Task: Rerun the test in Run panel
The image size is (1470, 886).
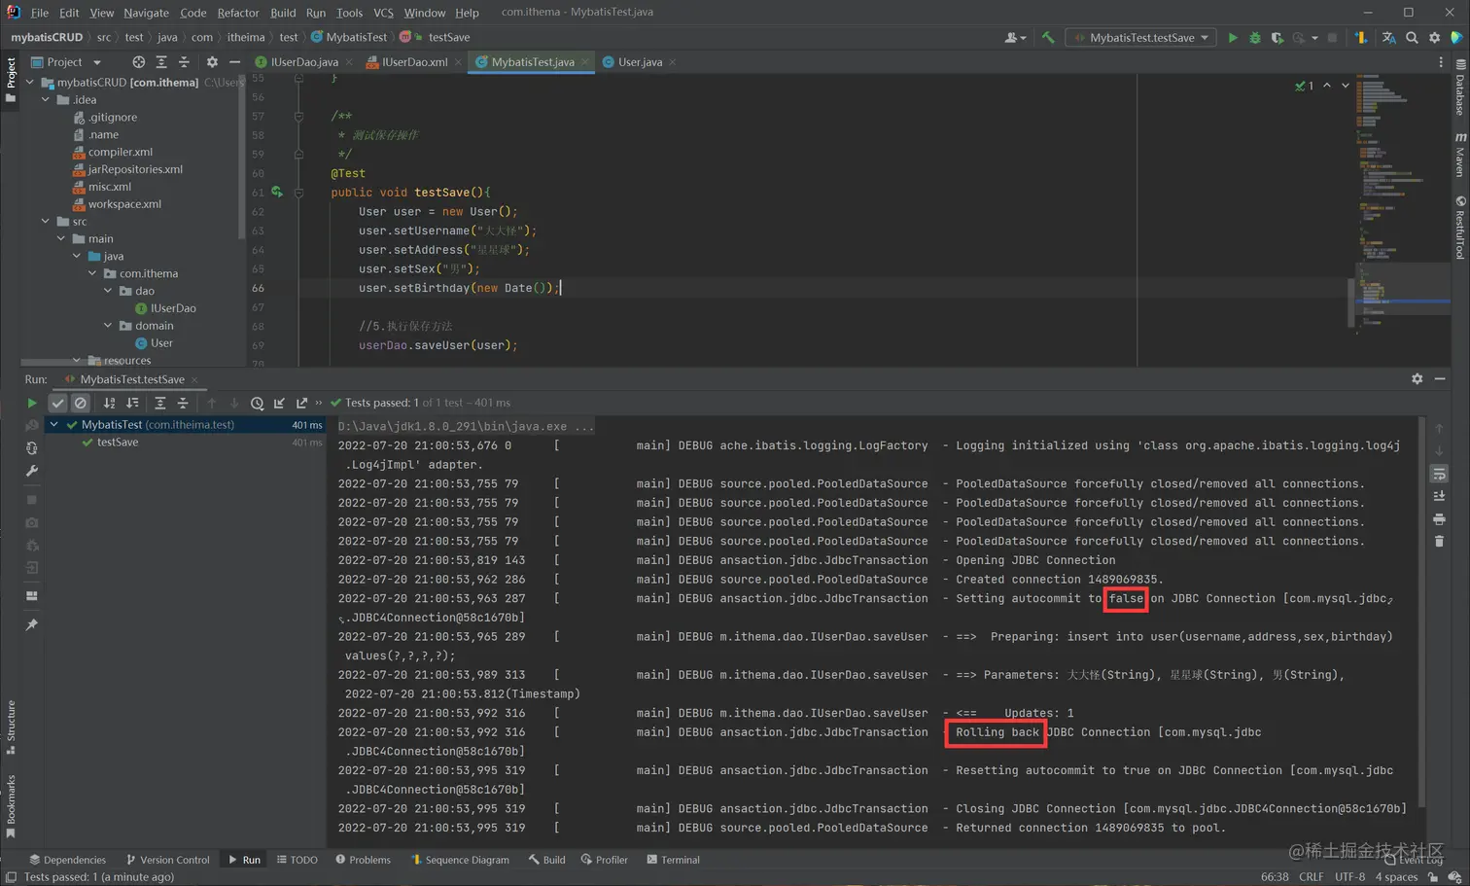Action: pos(32,403)
